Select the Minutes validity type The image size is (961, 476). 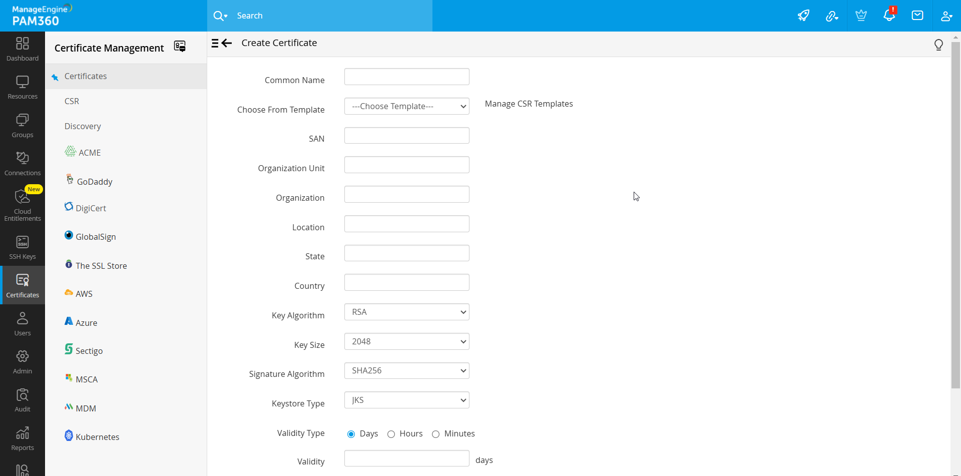tap(436, 434)
